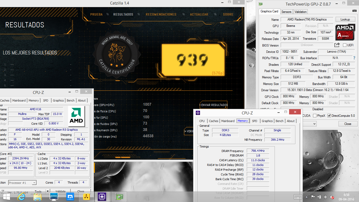The width and height of the screenshot is (359, 202).
Task: Toggle the PhysX checkbox in GPU-Z
Action: pos(315,116)
